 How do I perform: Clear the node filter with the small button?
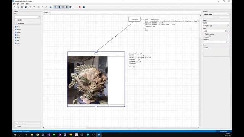pos(40,16)
